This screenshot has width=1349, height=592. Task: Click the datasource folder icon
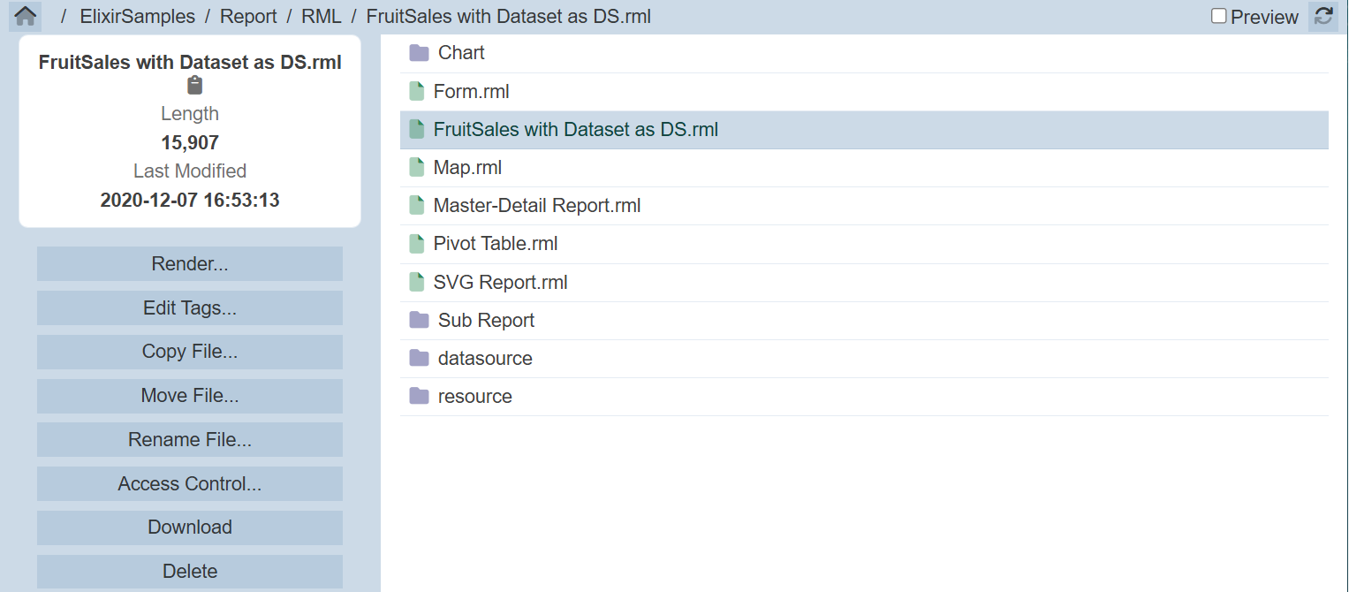(419, 358)
